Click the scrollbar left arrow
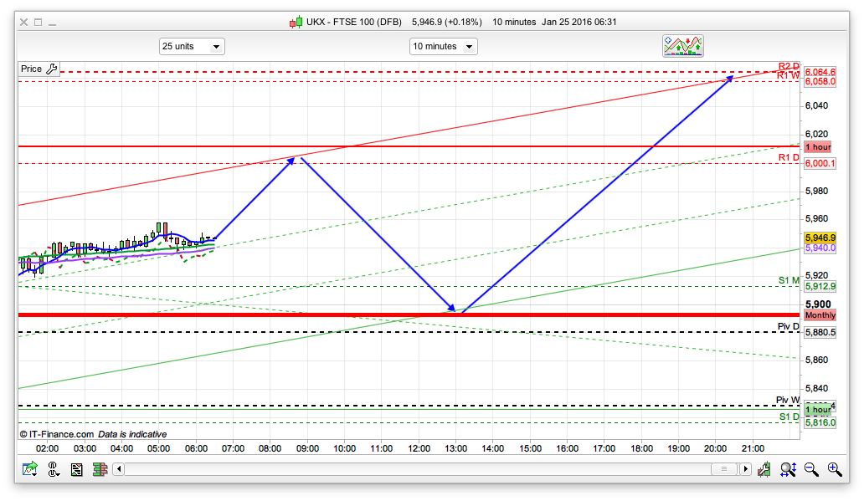Viewport: 864px width, 501px height. click(x=118, y=470)
